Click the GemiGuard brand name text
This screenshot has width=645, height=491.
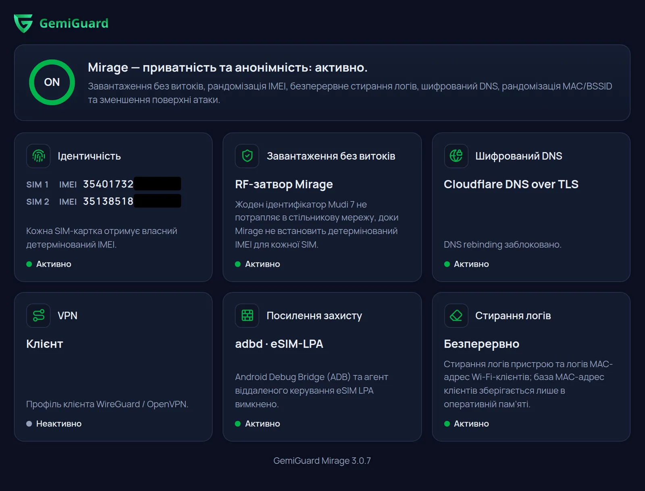[74, 23]
